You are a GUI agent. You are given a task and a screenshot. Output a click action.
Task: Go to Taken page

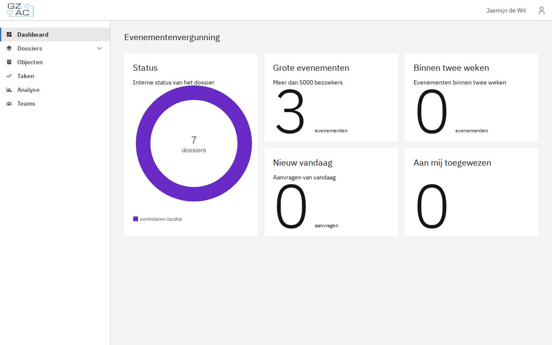tap(55, 76)
